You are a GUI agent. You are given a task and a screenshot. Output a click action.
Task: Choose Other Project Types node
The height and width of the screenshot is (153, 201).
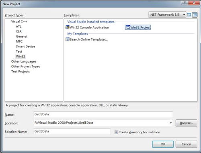tap(26, 66)
